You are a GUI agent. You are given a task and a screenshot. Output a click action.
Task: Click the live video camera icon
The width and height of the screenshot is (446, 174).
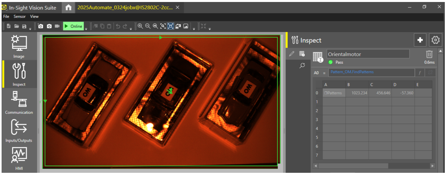point(57,26)
